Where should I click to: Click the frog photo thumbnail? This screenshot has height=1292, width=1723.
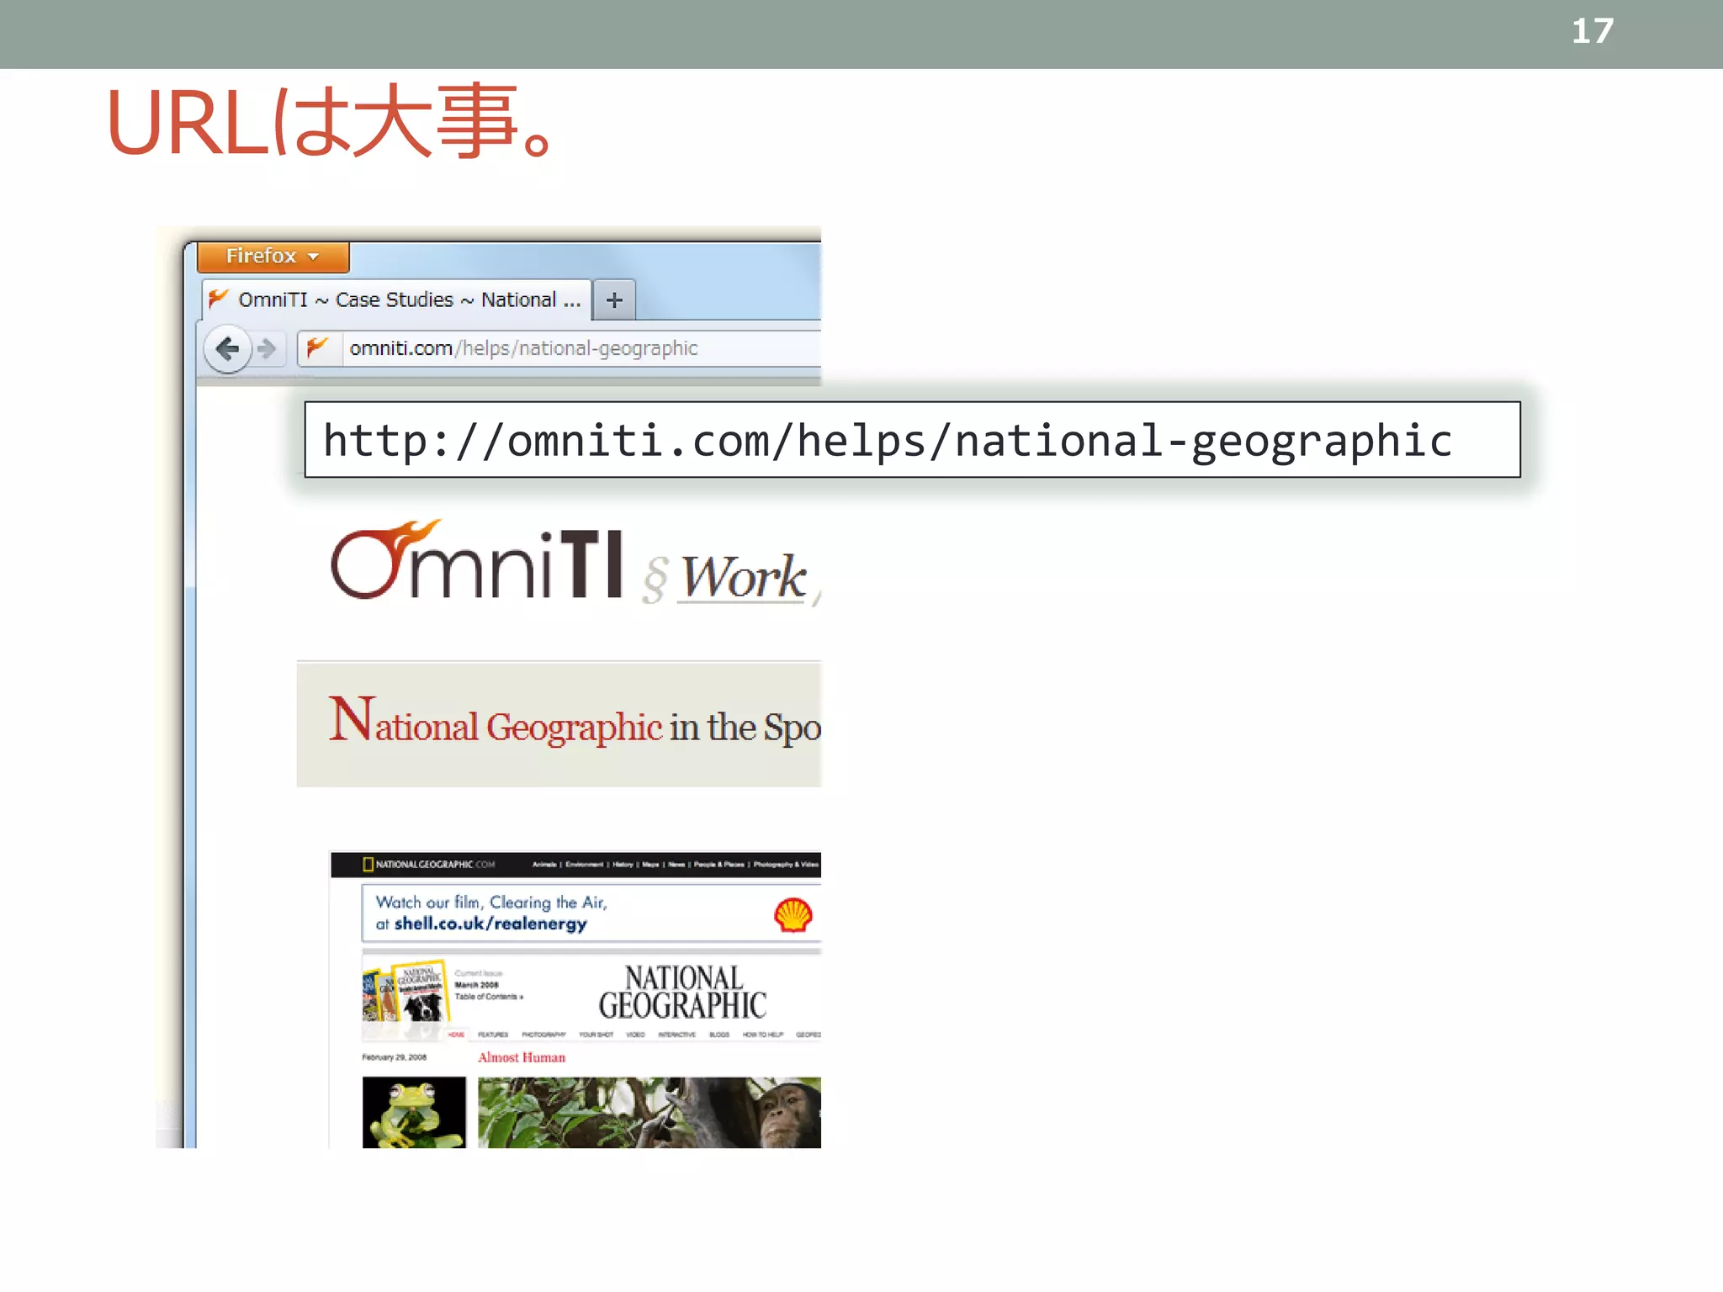pos(414,1112)
